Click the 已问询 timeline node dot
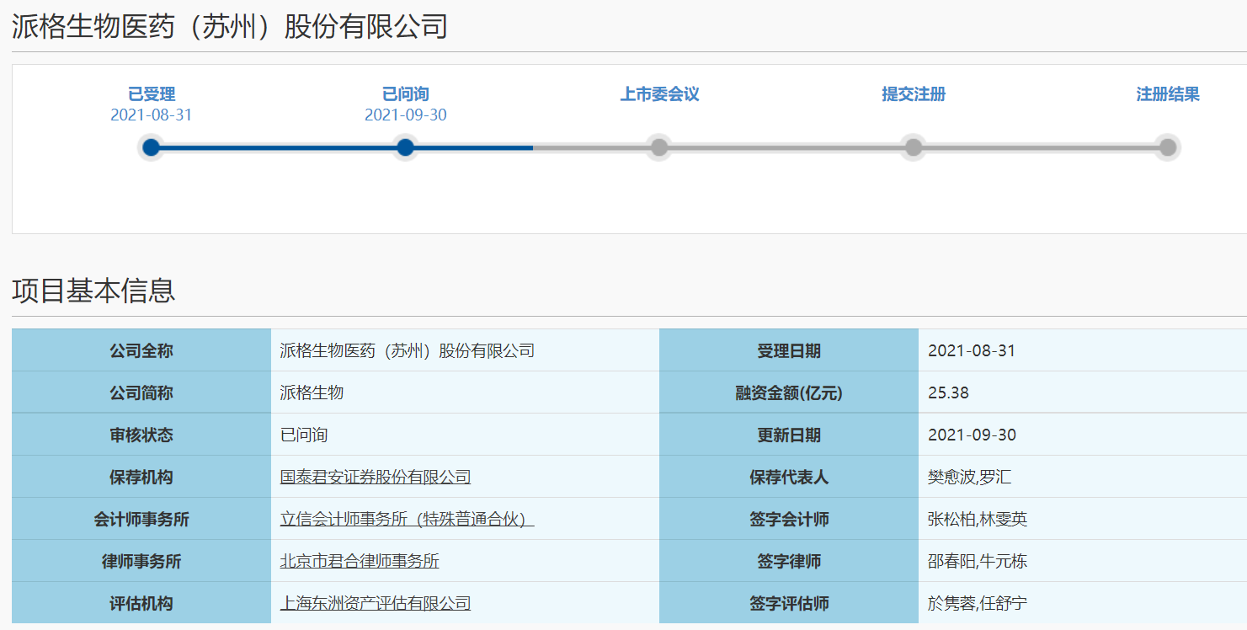Image resolution: width=1247 pixels, height=630 pixels. pos(405,147)
